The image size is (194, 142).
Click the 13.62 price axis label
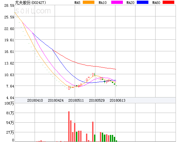[x=9, y=63]
